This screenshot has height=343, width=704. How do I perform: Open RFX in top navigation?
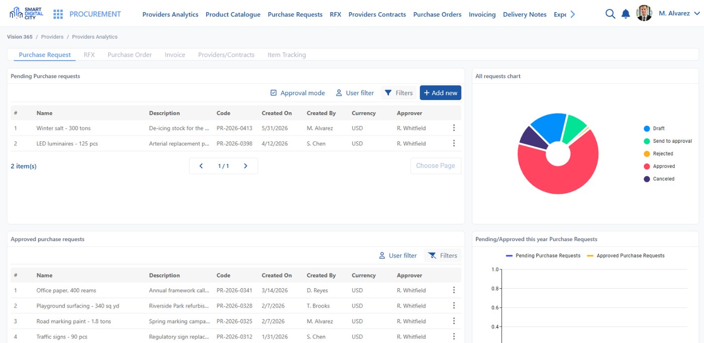tap(335, 15)
